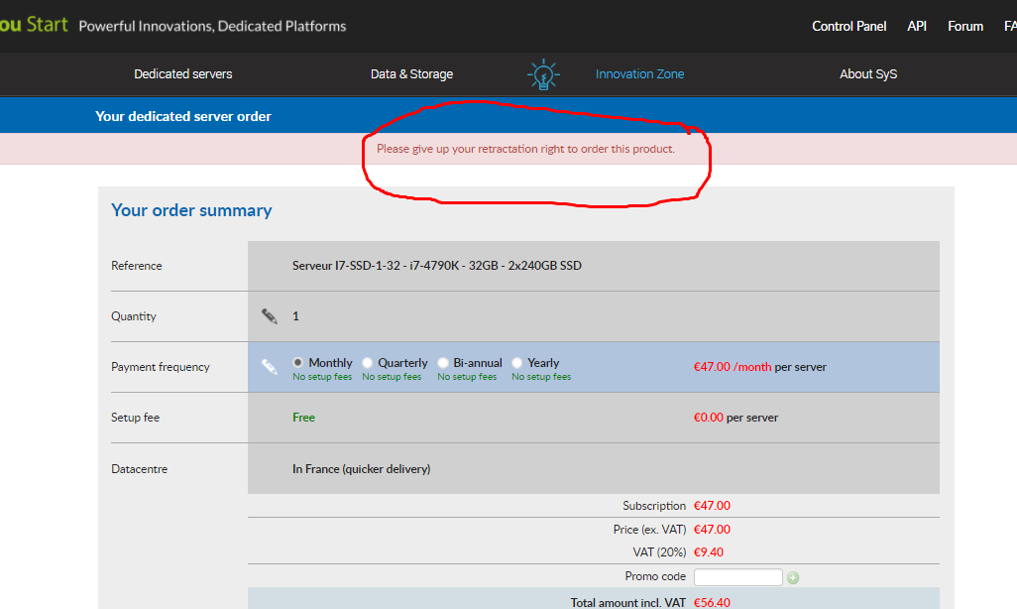Click '€0.00 per server' setup fee value
The width and height of the screenshot is (1017, 609).
(735, 418)
